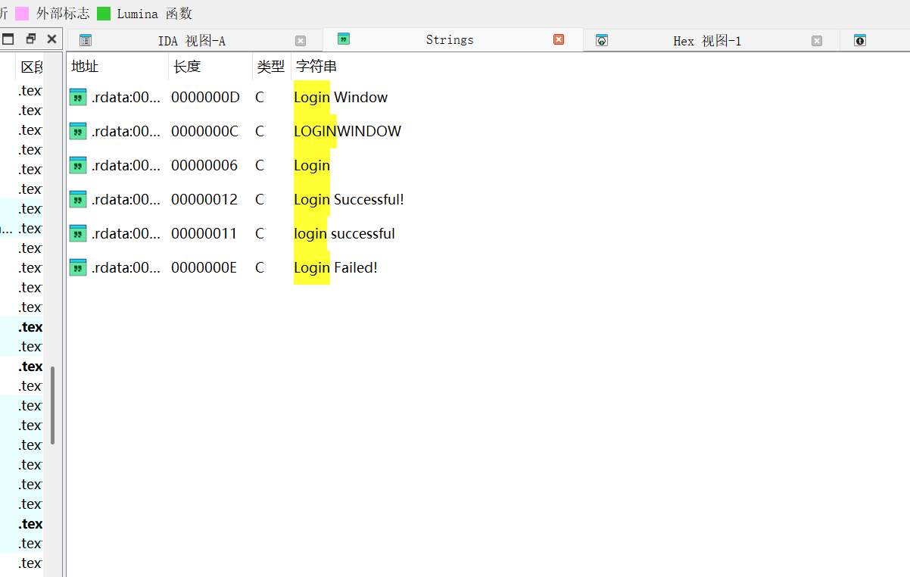Image resolution: width=910 pixels, height=577 pixels.
Task: Select the 'Login Failed!' string
Action: 335,267
